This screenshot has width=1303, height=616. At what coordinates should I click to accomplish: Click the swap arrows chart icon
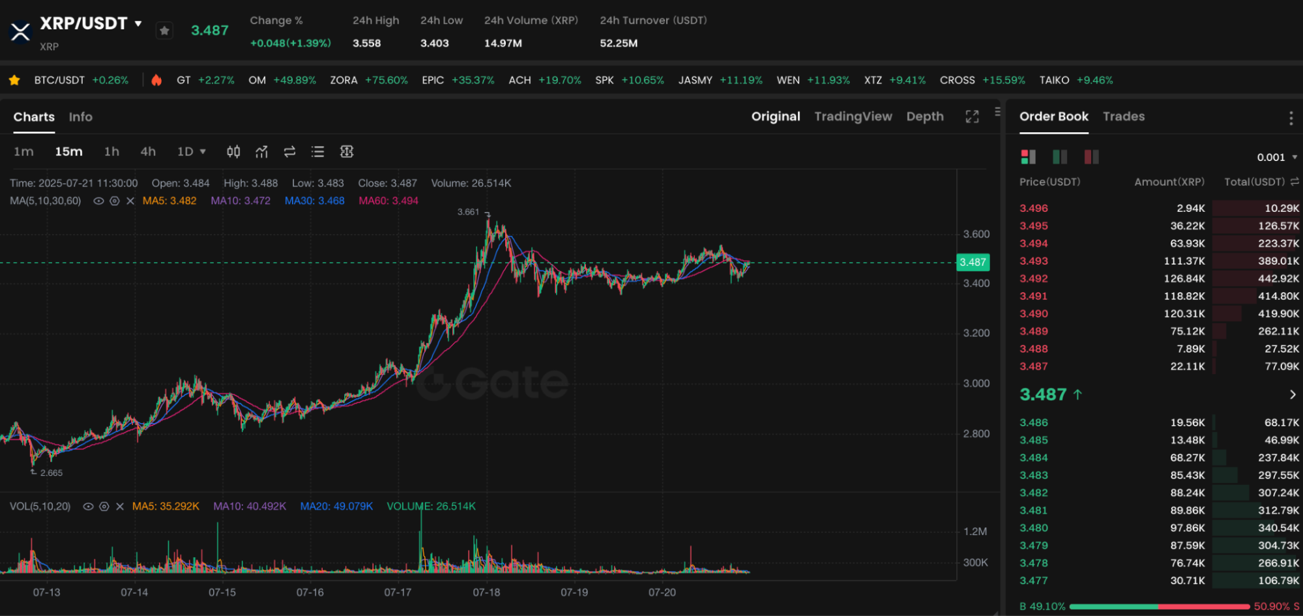point(289,151)
